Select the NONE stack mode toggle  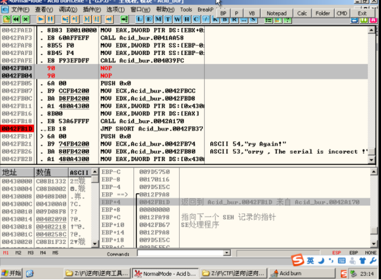370,253
